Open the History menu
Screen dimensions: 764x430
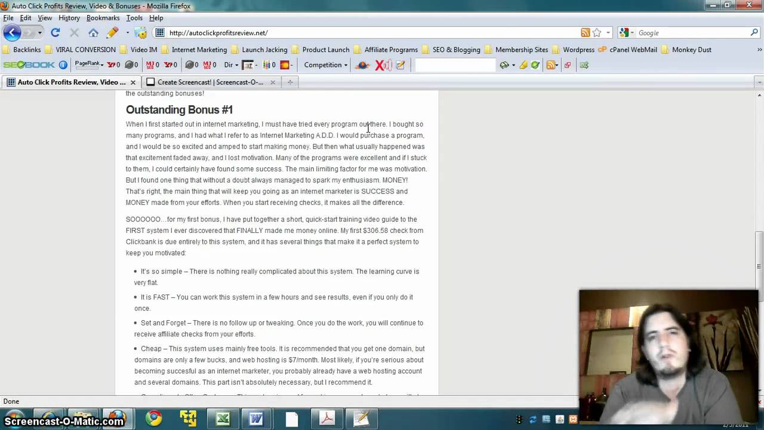coord(69,18)
